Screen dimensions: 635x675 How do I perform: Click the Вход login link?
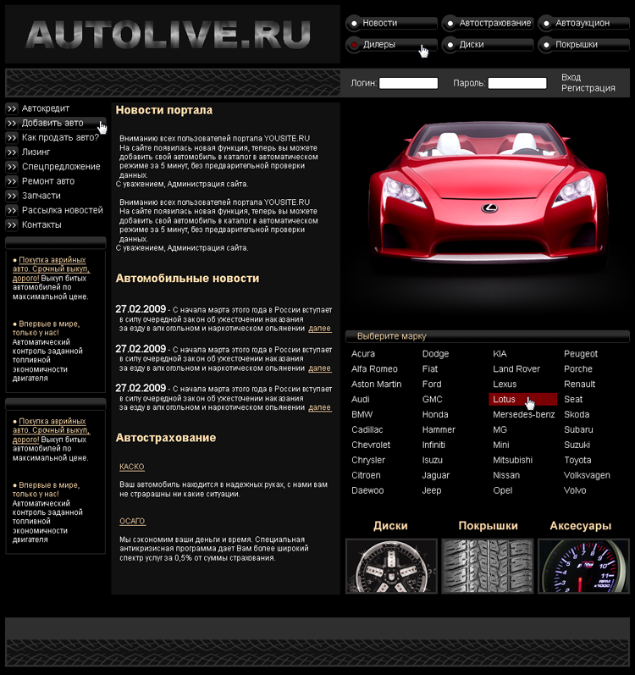pyautogui.click(x=571, y=77)
